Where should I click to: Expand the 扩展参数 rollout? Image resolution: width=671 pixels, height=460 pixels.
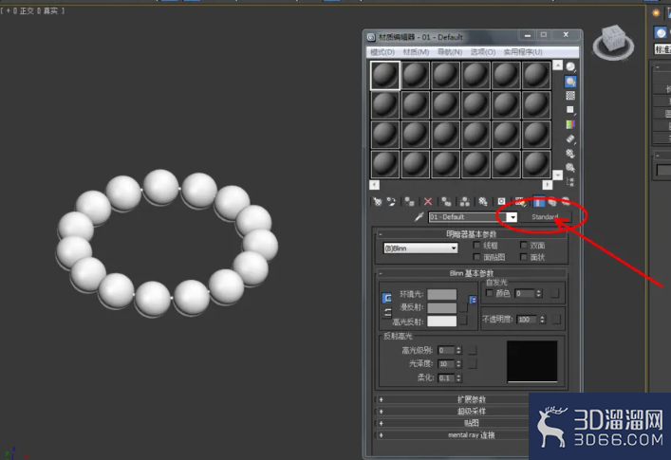(x=471, y=399)
